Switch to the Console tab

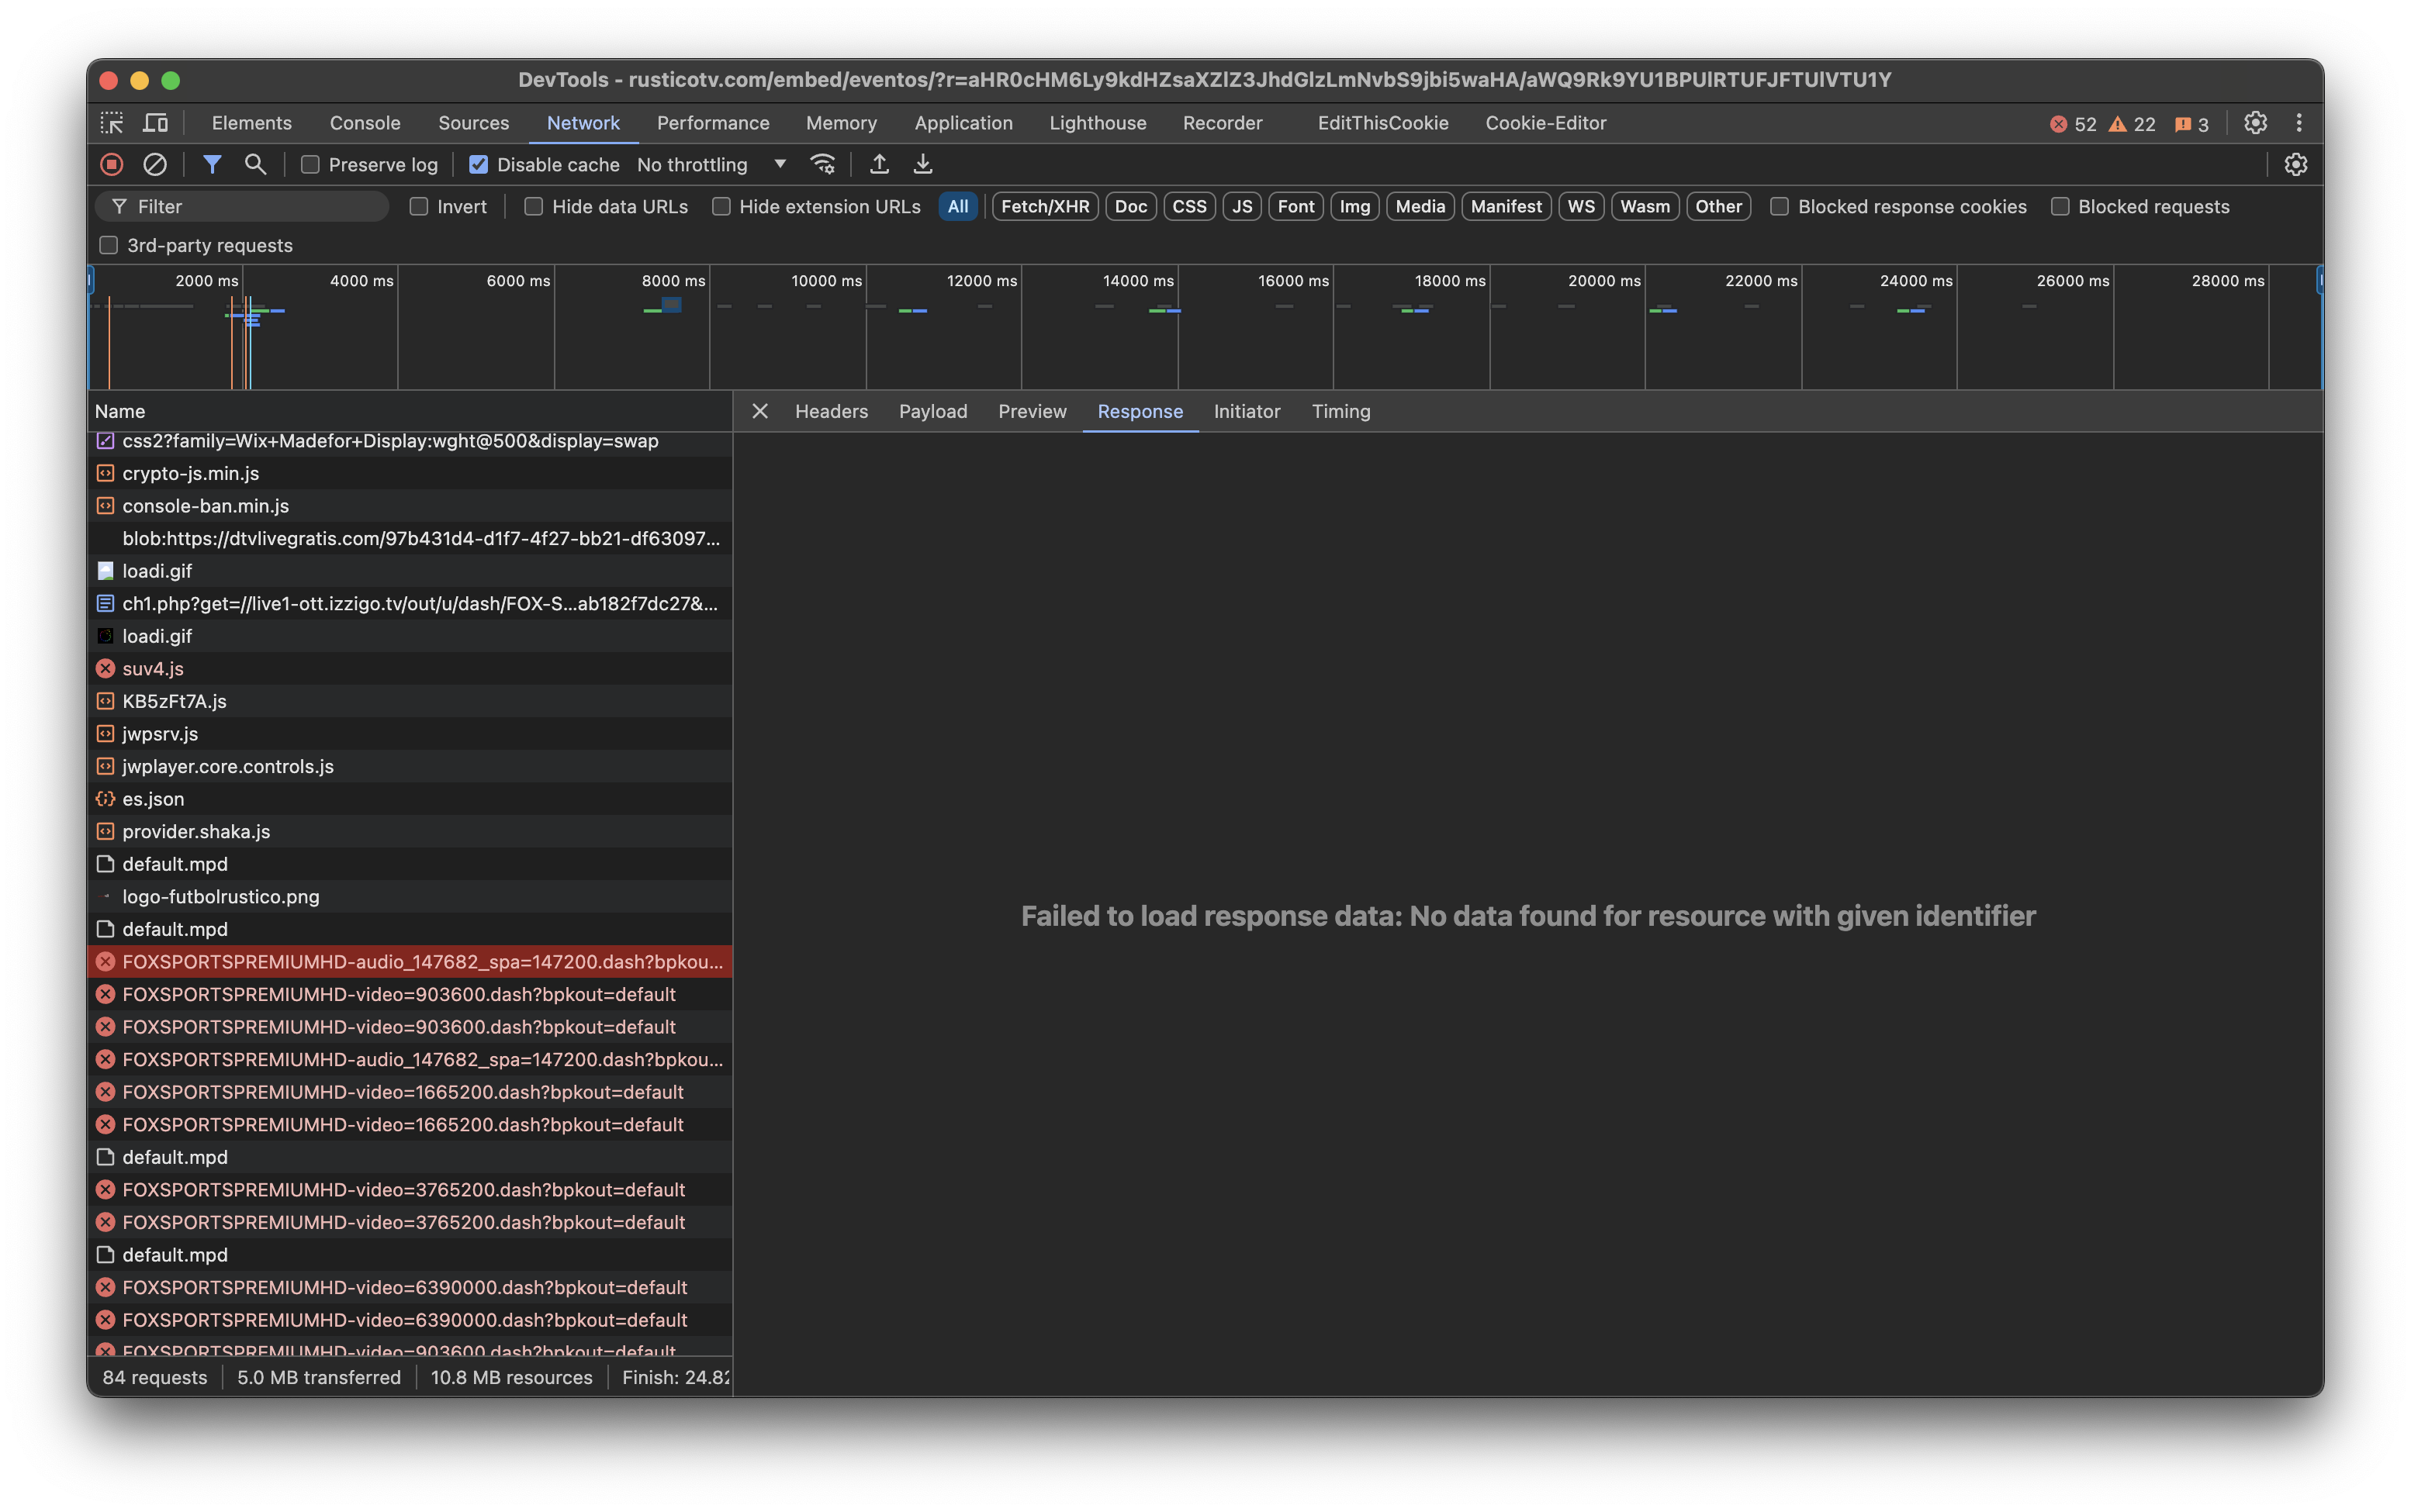coord(364,123)
